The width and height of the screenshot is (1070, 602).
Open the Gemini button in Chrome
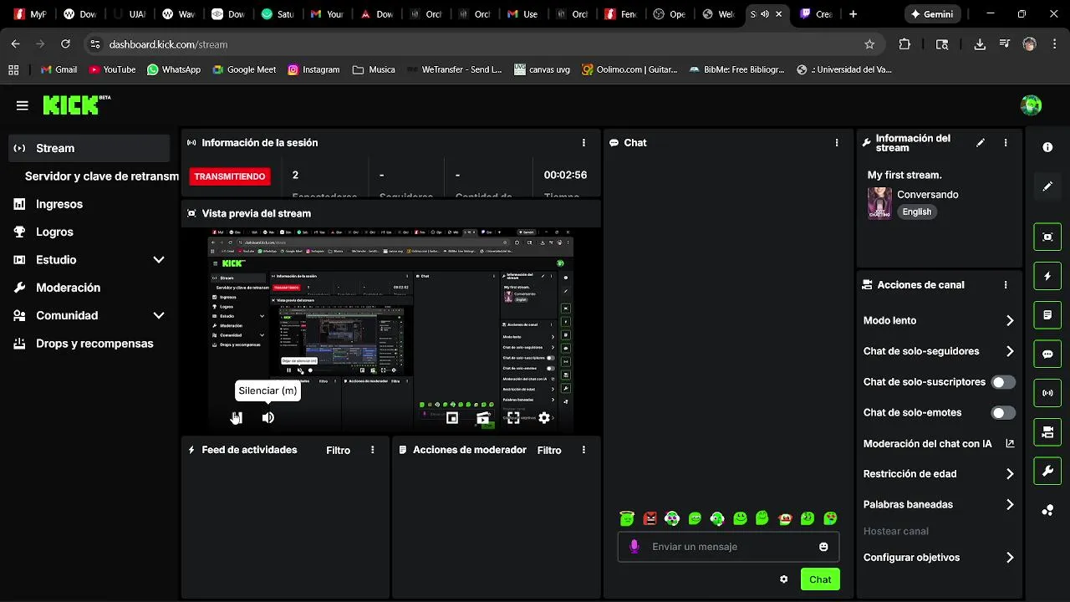click(932, 14)
